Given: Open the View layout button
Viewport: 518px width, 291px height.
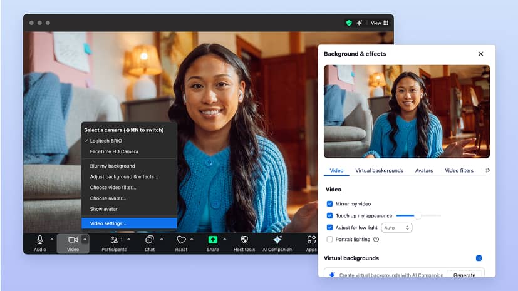Looking at the screenshot, I should tap(380, 23).
